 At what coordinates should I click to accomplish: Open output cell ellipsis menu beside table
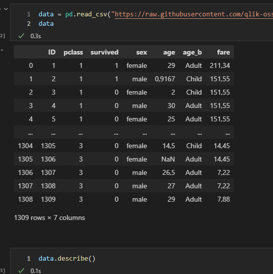(x=2, y=50)
